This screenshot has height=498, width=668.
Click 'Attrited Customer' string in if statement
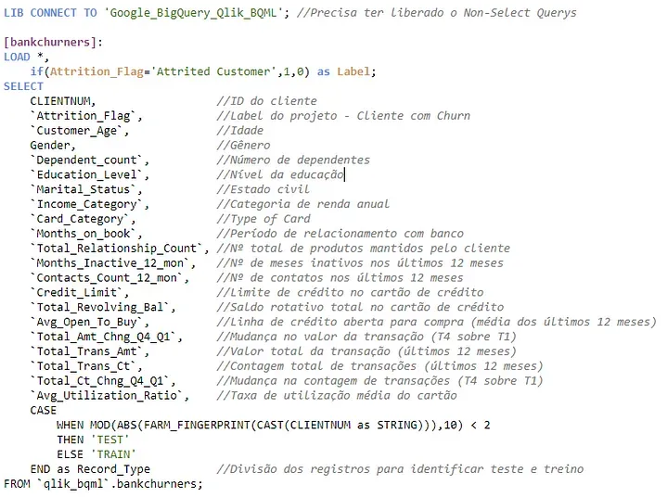click(x=213, y=71)
